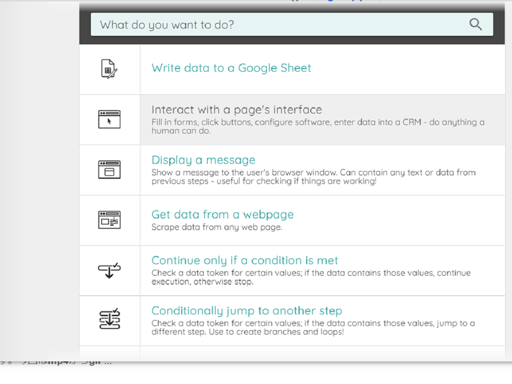Click the Display a message window icon
512x384 pixels.
tap(109, 170)
